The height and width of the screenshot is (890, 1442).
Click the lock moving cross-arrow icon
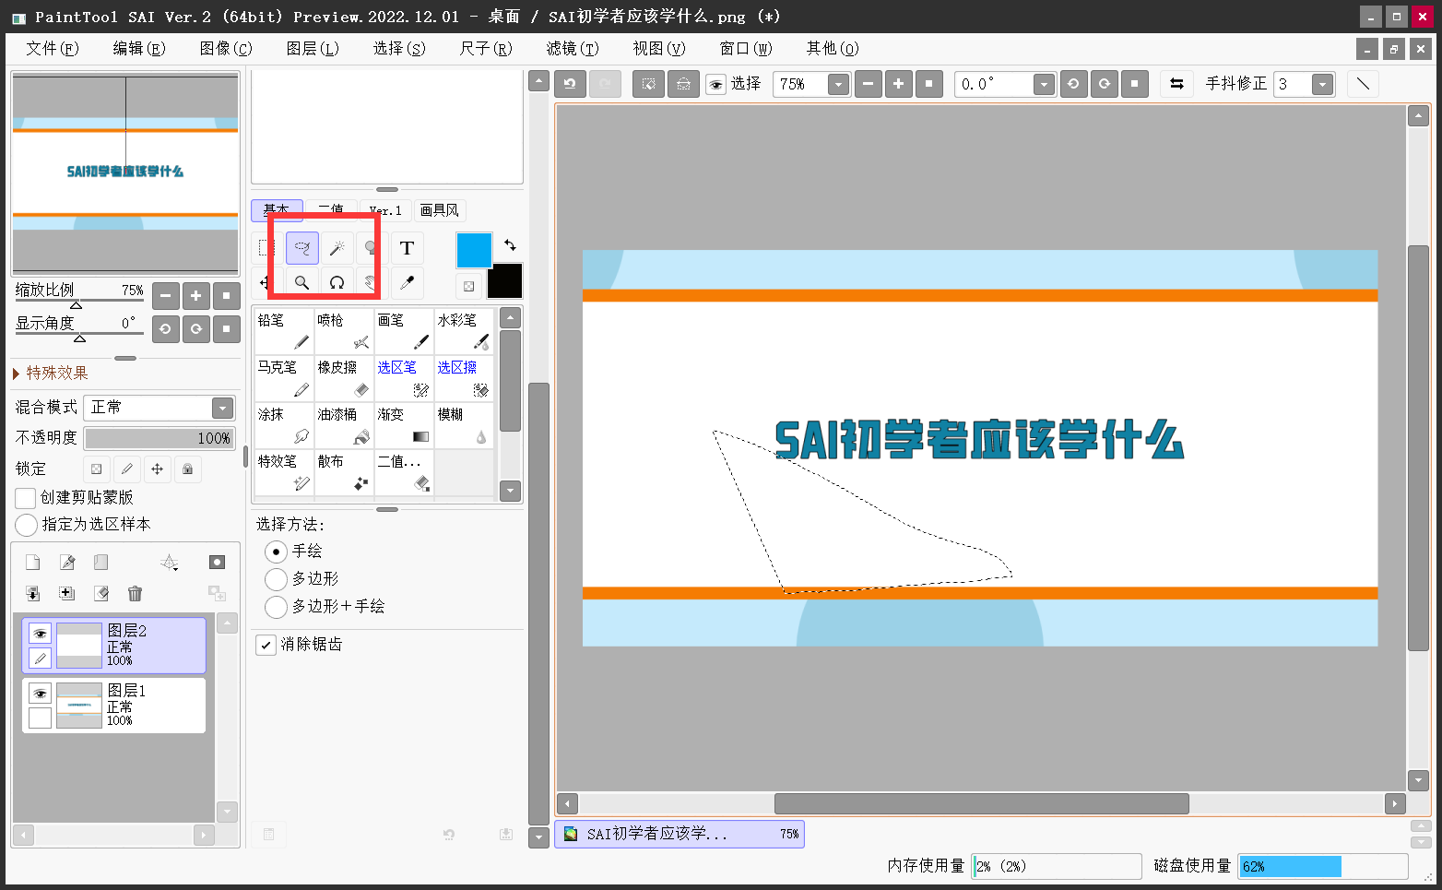(x=158, y=469)
